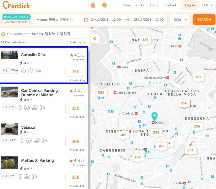Viewport: 216px width, 189px height.
Task: Click the clock icon for Autosilo Diaz
Action: click(23, 71)
